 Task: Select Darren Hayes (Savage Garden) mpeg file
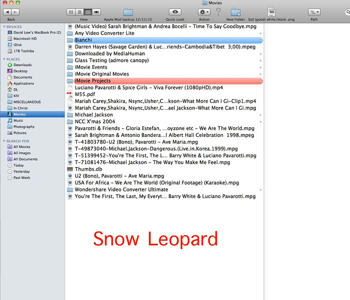coord(165,47)
